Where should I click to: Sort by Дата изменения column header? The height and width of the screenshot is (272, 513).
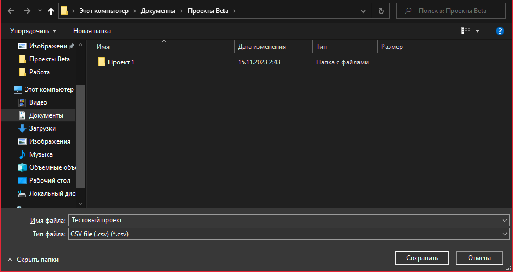tap(262, 47)
